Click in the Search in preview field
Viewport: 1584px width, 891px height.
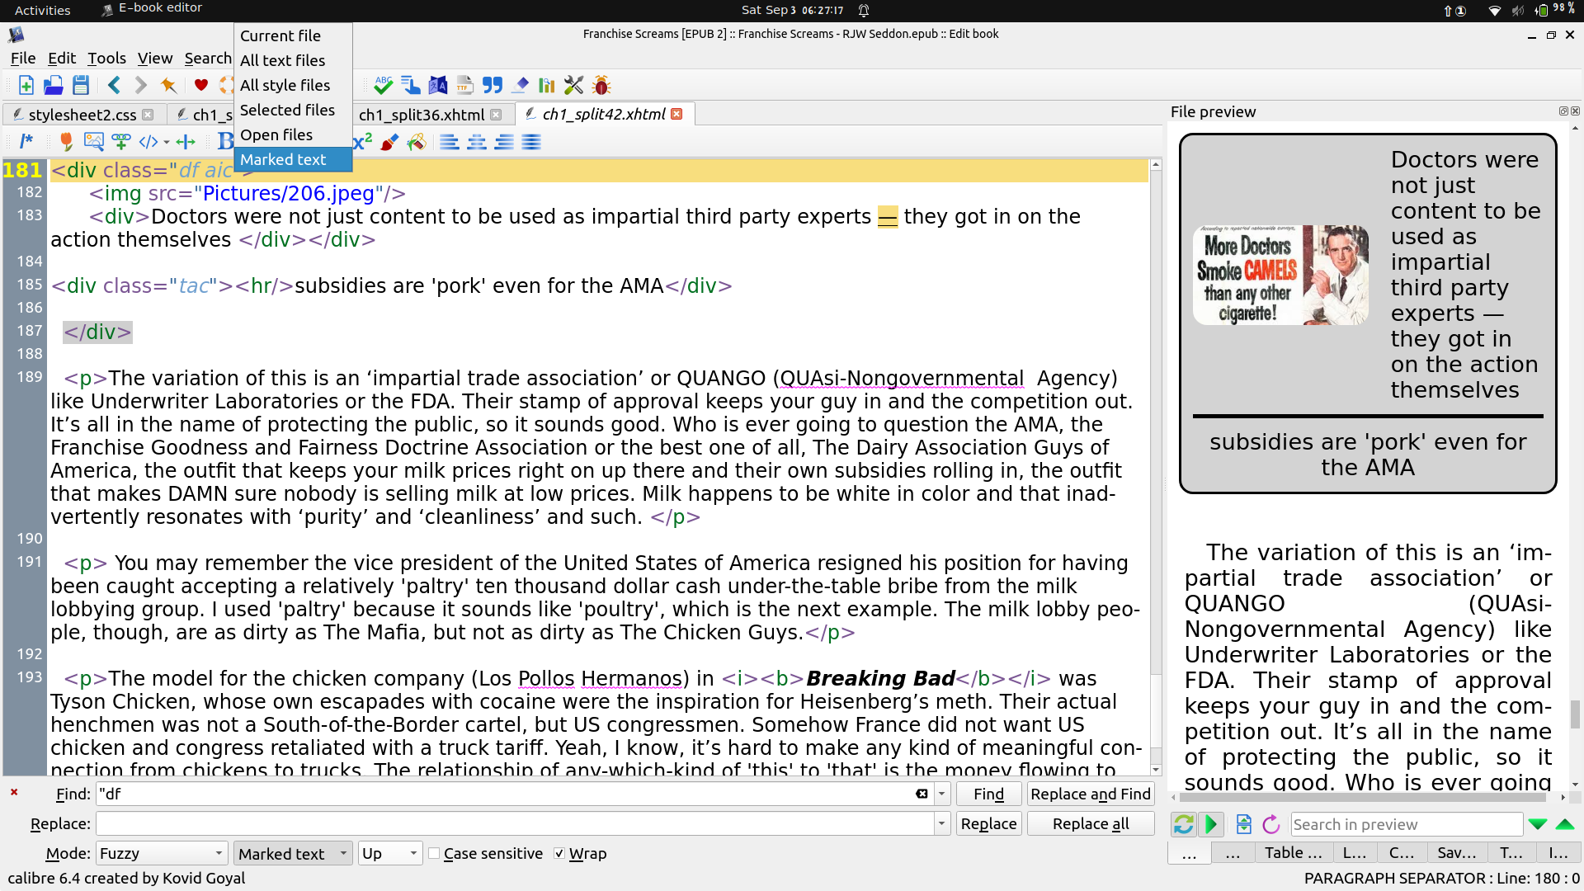(1405, 824)
